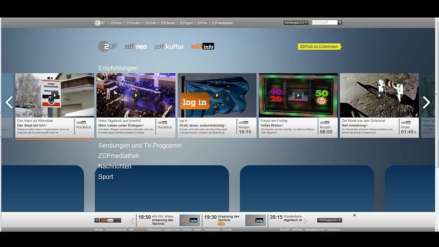Open Hilfe footer link
Viewport: 439px width, 247px height.
pyautogui.click(x=131, y=230)
